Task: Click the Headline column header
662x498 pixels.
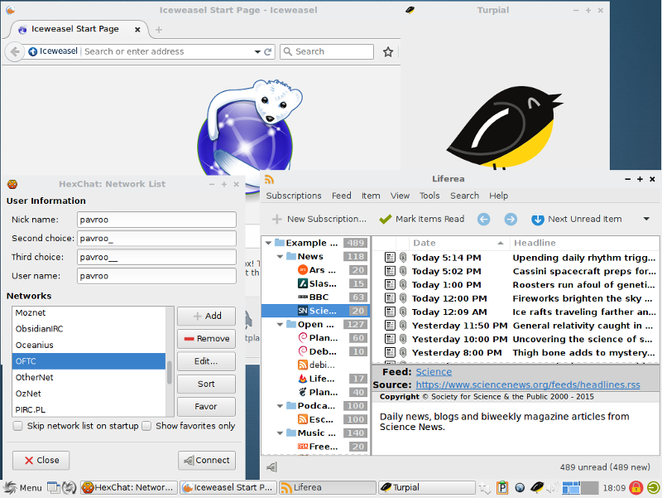Action: click(584, 243)
